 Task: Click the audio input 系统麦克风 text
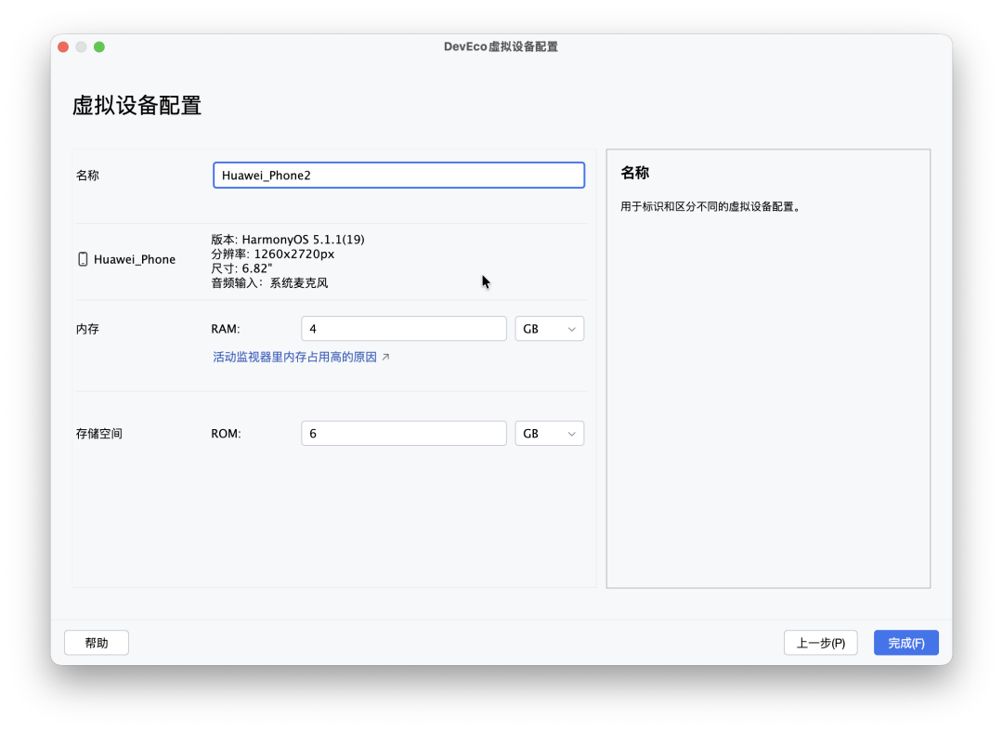coord(269,282)
